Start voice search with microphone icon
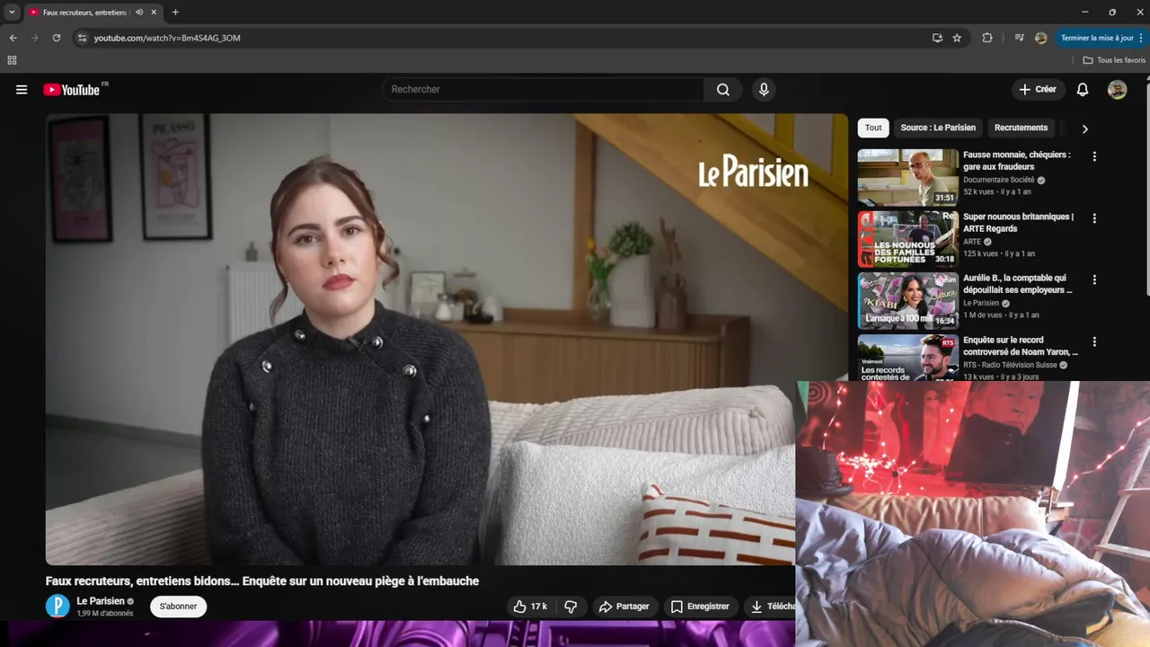Image resolution: width=1150 pixels, height=647 pixels. (764, 90)
